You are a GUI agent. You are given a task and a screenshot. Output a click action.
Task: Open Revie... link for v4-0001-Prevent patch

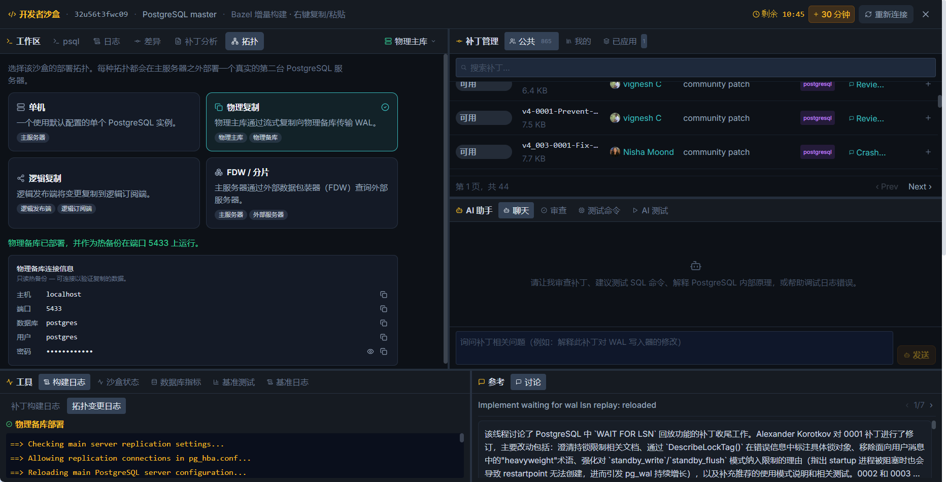pyautogui.click(x=866, y=118)
